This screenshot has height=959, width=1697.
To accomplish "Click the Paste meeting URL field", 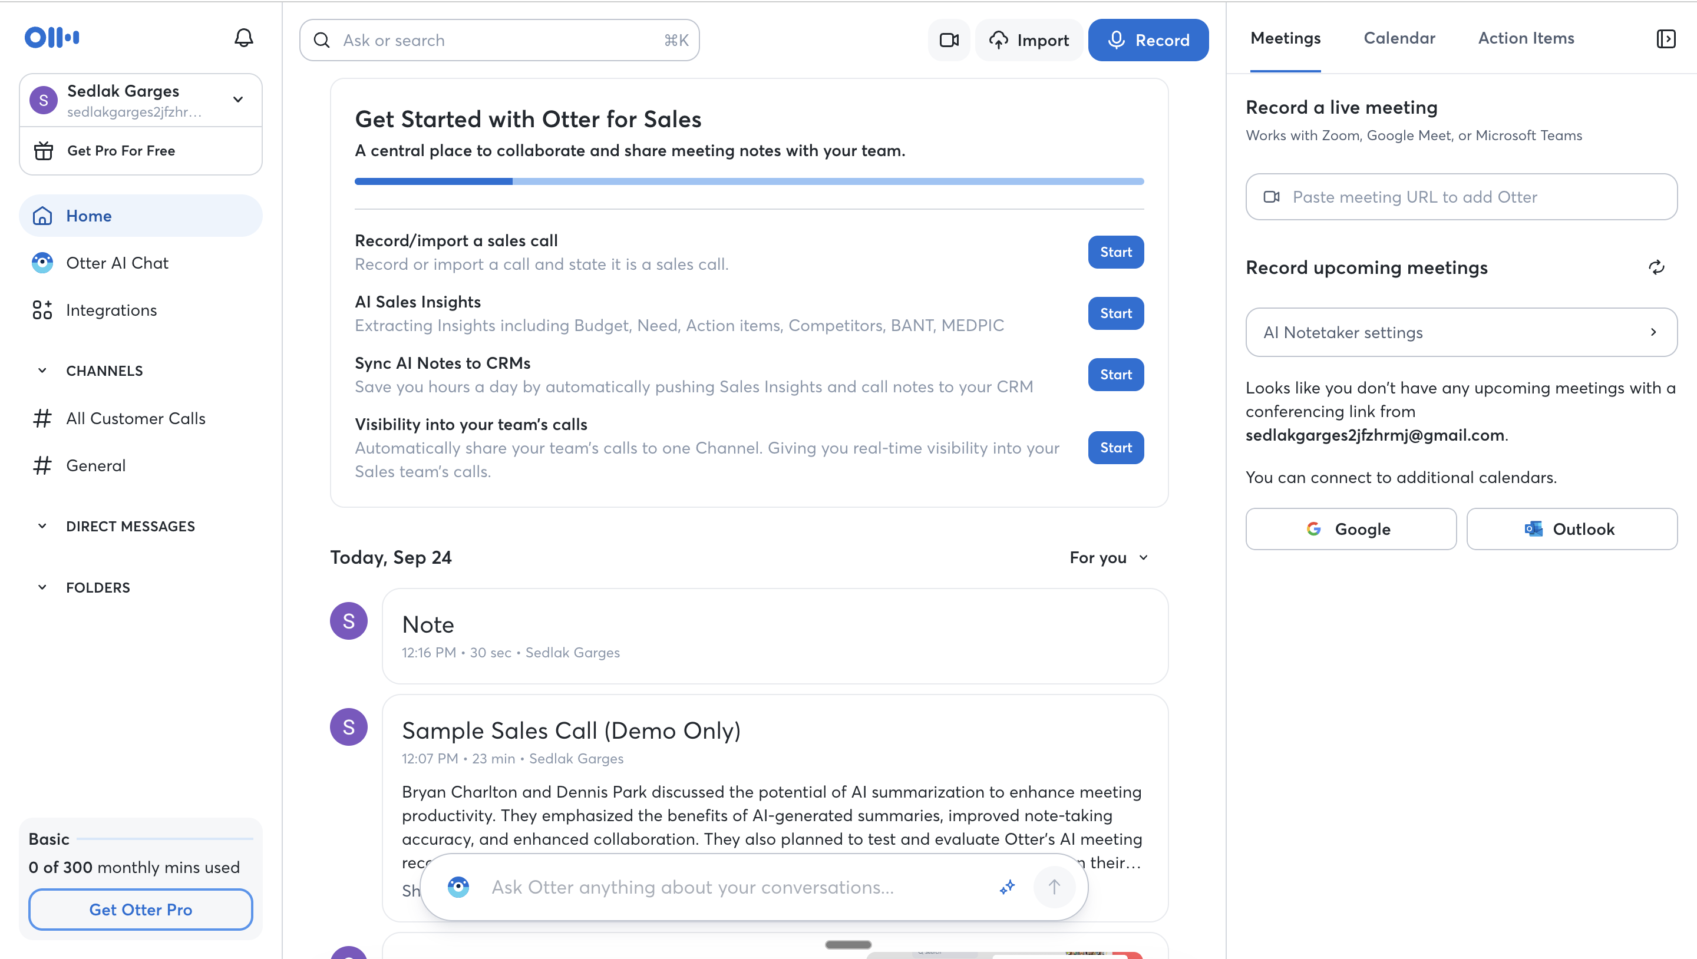I will [x=1461, y=197].
